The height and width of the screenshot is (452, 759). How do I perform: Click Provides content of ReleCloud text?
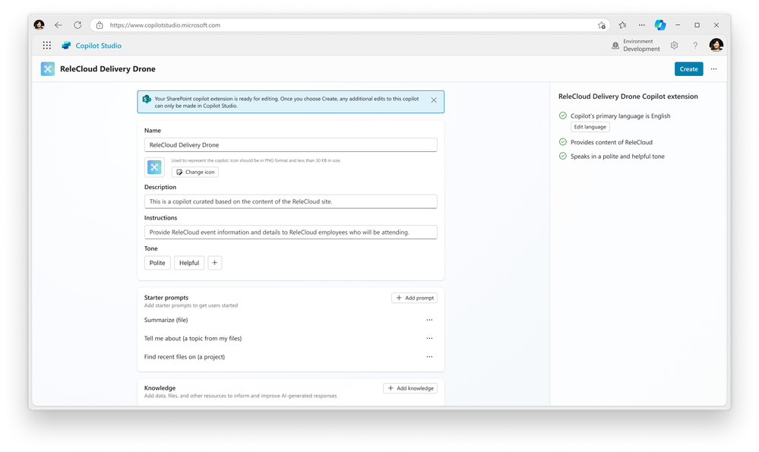[612, 142]
